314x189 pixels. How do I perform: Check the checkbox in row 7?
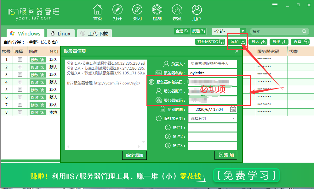(x=20, y=105)
